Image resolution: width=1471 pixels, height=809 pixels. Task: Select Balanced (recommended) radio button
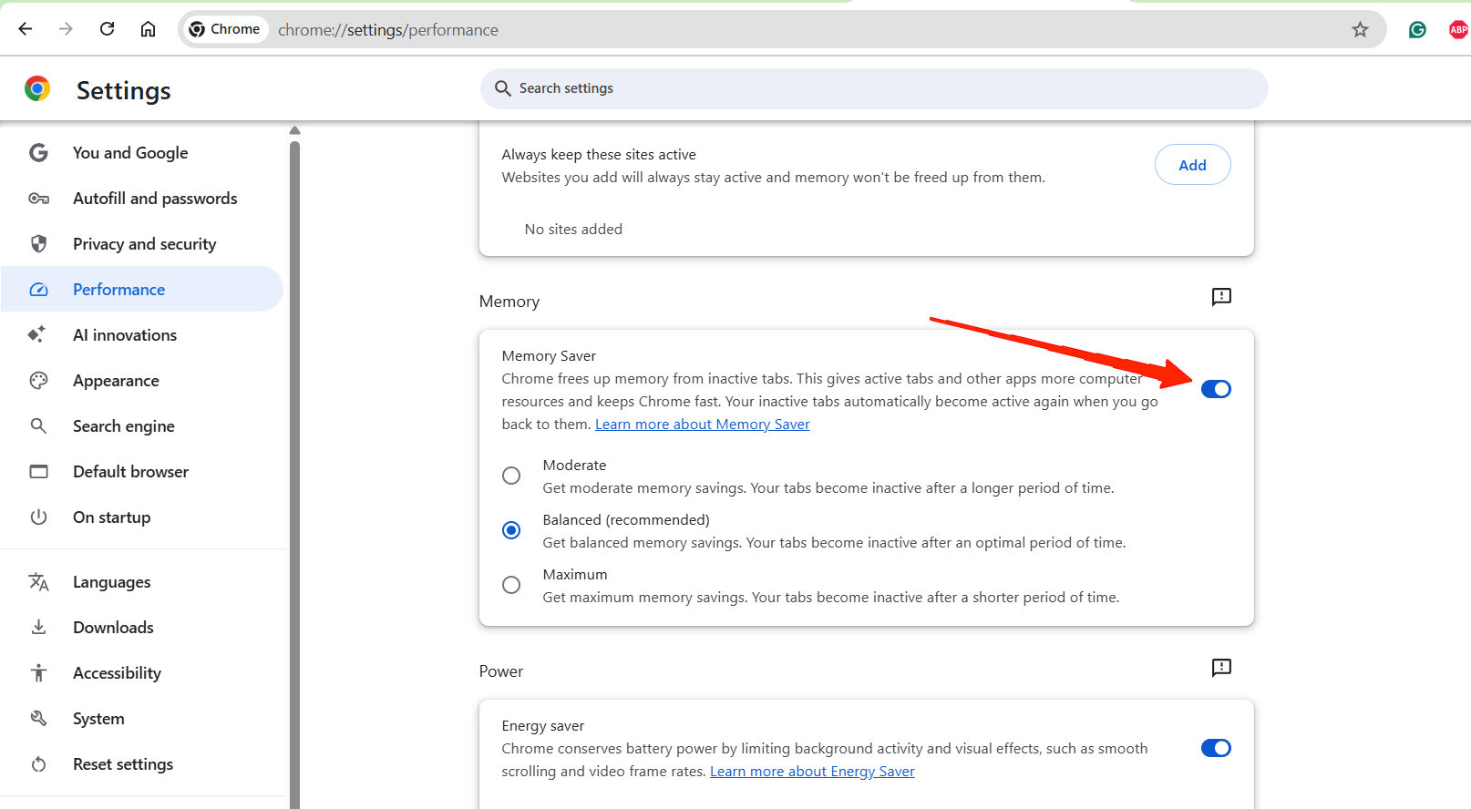coord(511,530)
